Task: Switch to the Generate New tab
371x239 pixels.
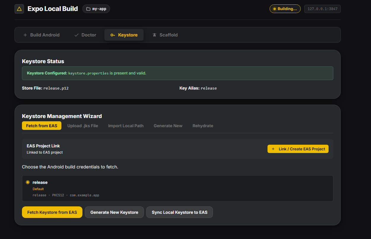Action: click(168, 126)
